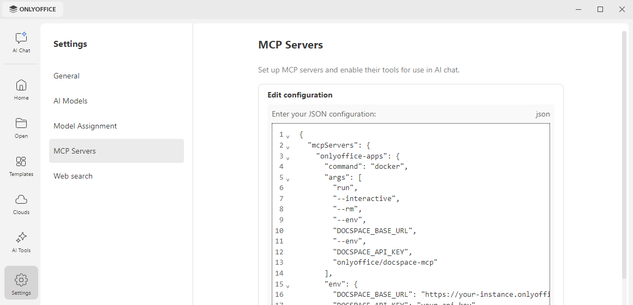Screen dimensions: 633x305
Task: Open the AI Models settings section
Action: (x=116, y=101)
